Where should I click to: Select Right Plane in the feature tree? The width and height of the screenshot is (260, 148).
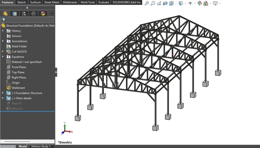coord(19,78)
